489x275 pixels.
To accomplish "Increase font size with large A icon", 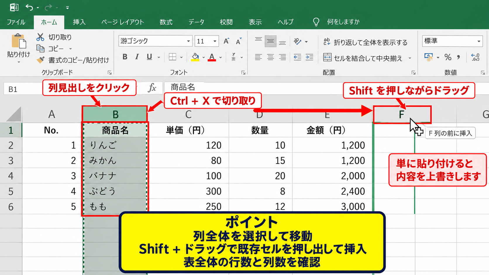I will (x=226, y=41).
